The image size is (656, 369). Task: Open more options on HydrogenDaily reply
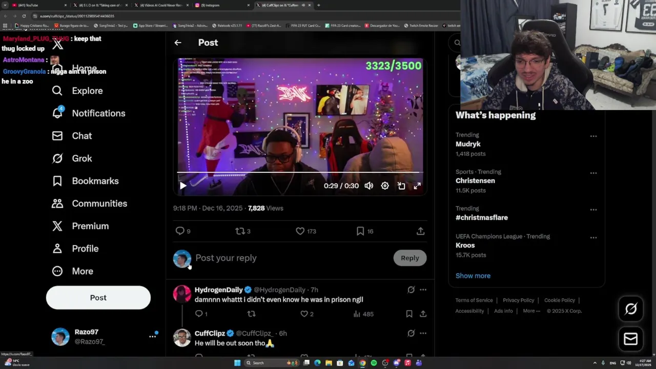pos(423,290)
